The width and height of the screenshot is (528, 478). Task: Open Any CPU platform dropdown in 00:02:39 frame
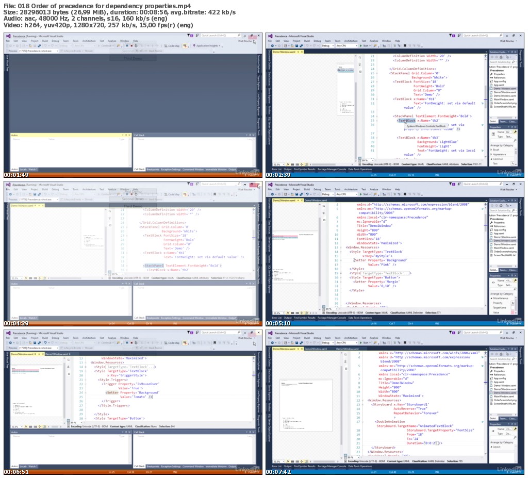click(346, 46)
